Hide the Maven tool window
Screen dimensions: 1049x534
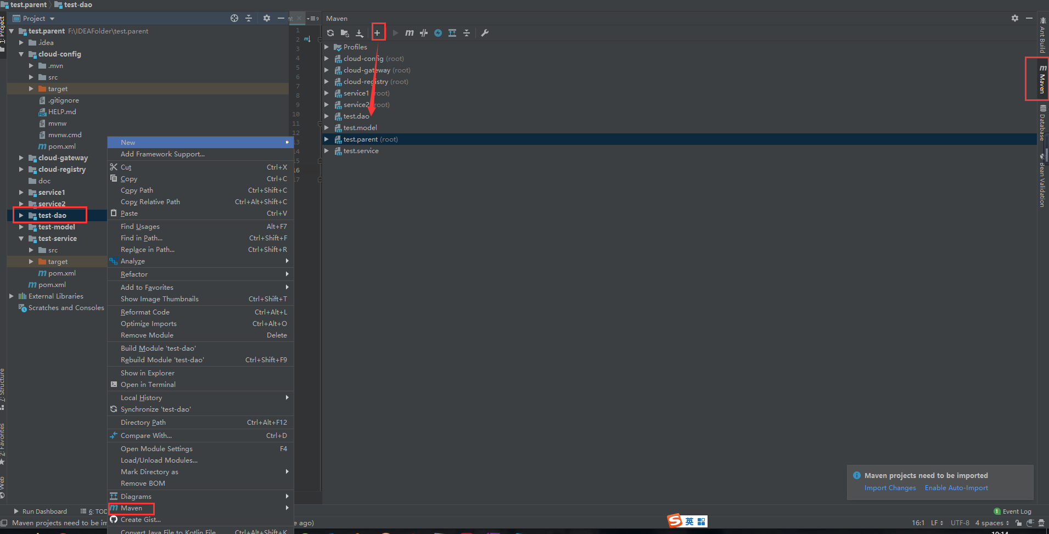1029,18
